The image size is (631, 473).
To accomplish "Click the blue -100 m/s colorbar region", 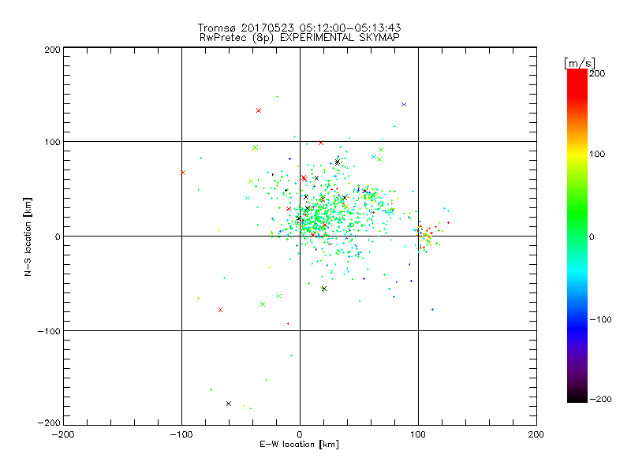I will [x=577, y=320].
